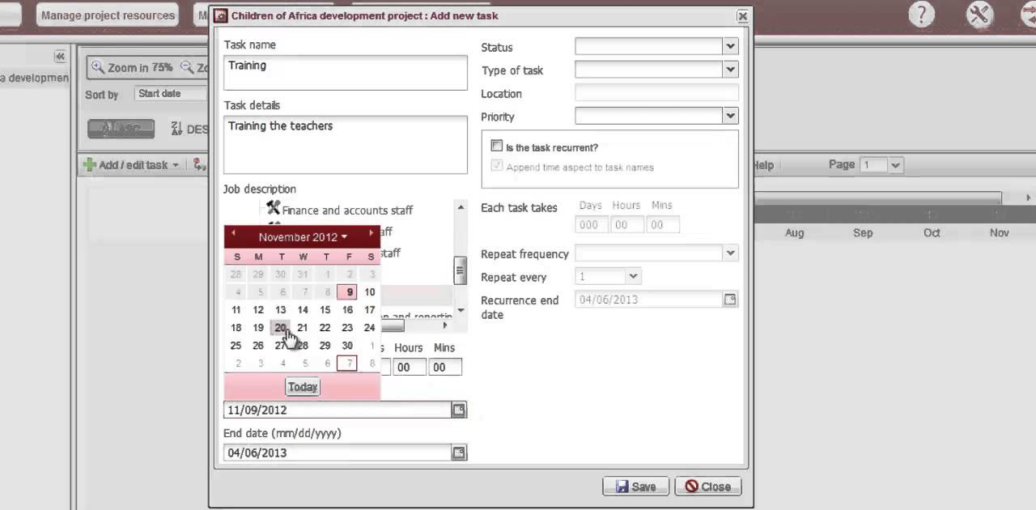Click the start date field 11/09/2012
This screenshot has width=1036, height=510.
338,410
